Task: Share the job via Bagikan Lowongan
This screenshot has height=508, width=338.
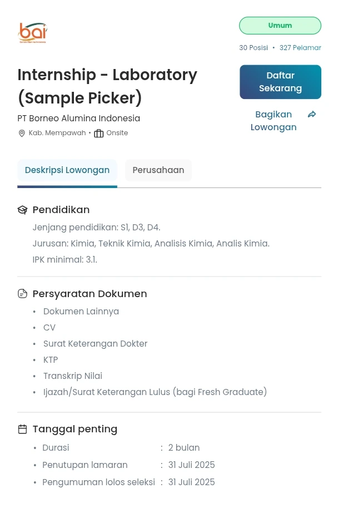Action: pos(274,121)
